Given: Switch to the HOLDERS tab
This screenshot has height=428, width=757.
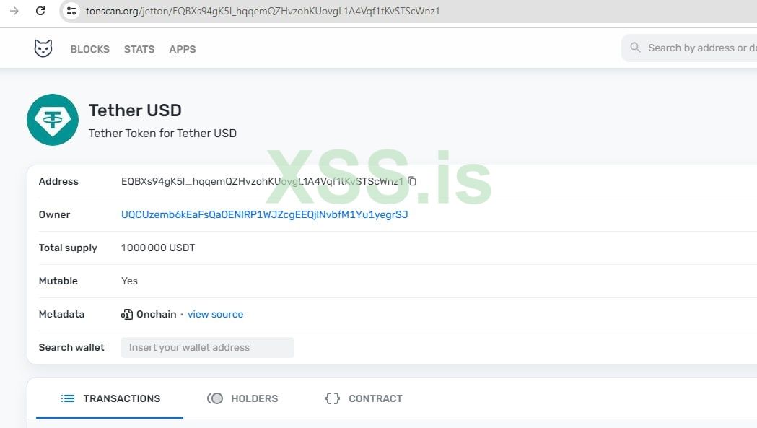Looking at the screenshot, I should (x=242, y=398).
